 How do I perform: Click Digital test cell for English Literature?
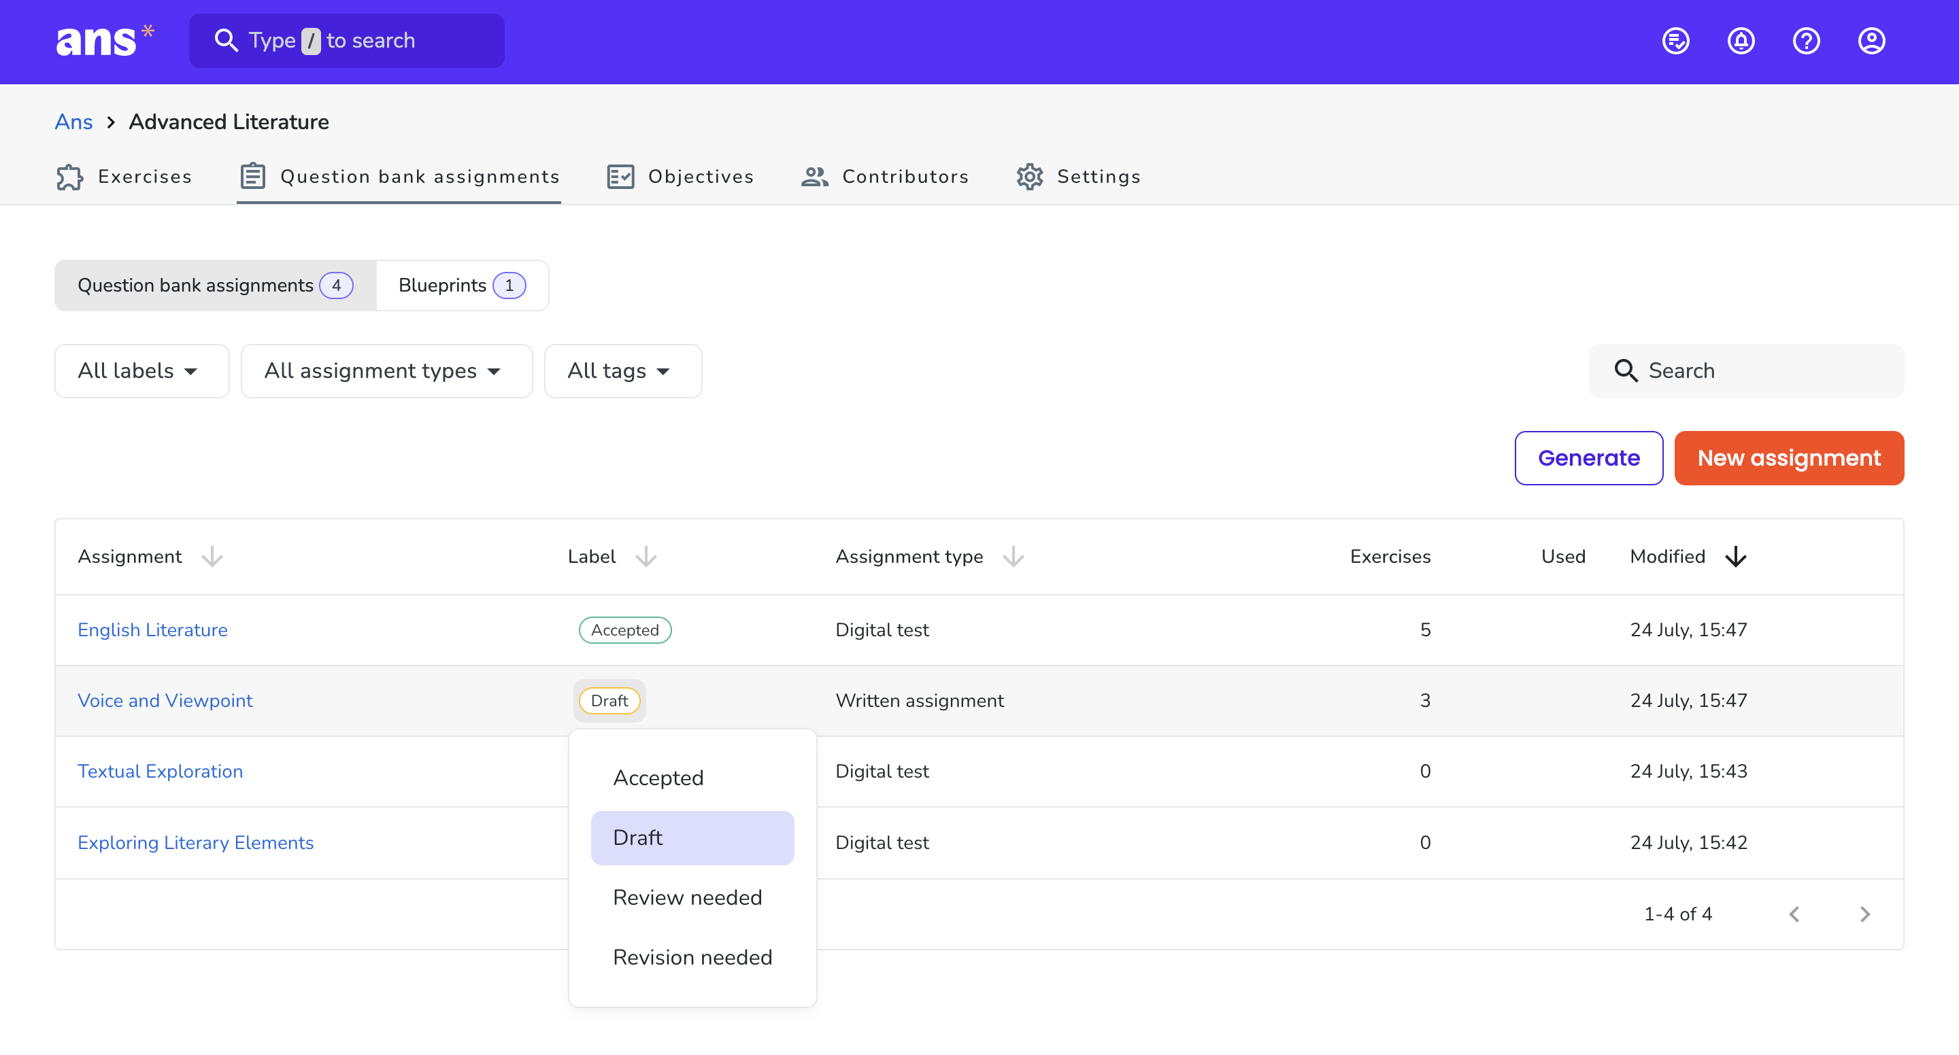(882, 629)
